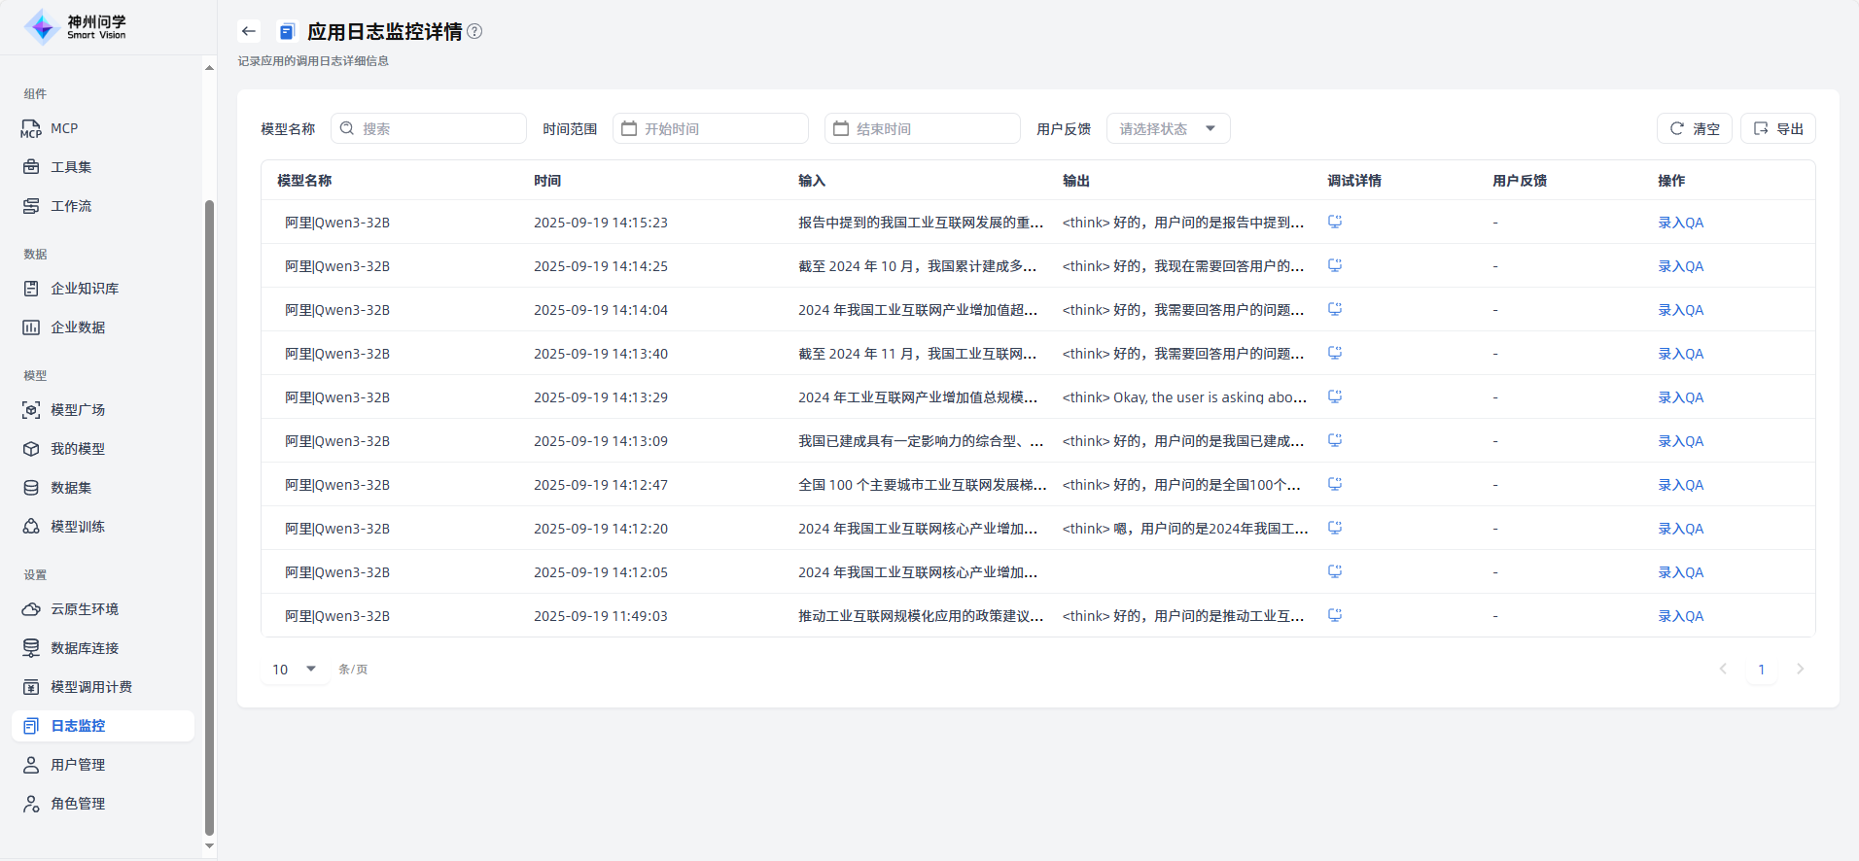Click the search magnifier icon in model name
Viewport: 1859px width, 861px height.
pyautogui.click(x=347, y=128)
